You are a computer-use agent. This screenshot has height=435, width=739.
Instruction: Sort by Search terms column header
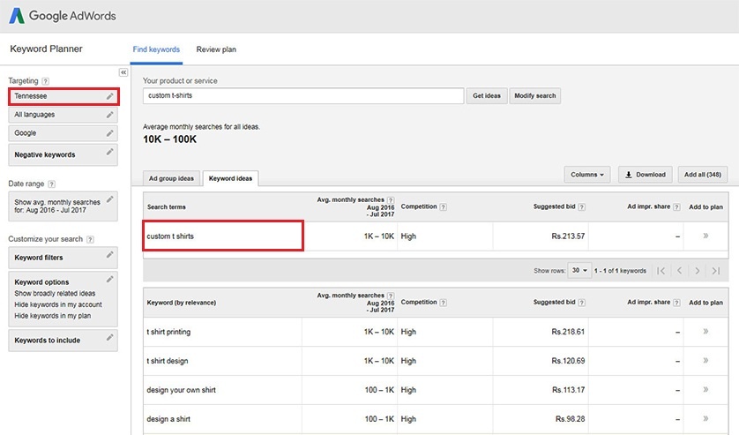167,207
